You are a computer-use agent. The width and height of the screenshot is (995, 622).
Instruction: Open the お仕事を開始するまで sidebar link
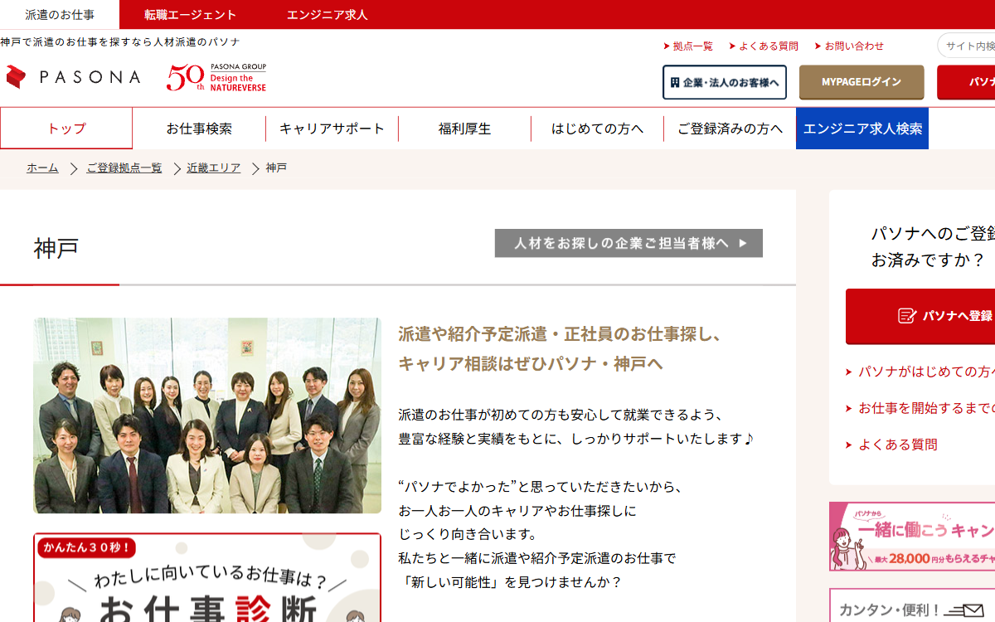tap(920, 408)
